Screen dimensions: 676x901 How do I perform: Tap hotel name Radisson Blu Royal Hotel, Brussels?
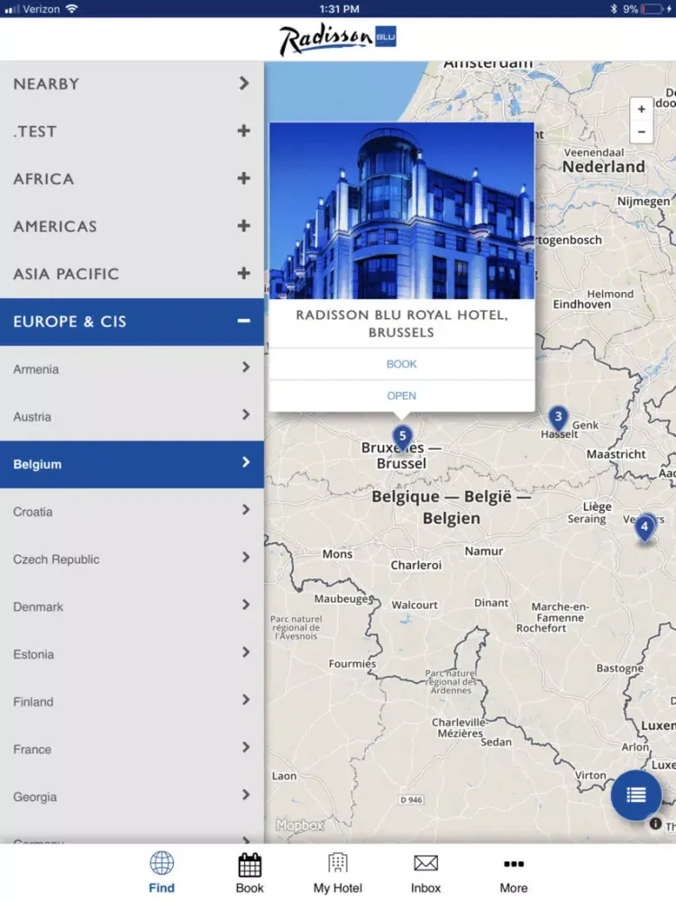(x=402, y=323)
